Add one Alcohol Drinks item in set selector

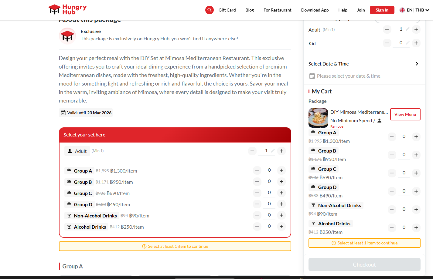pyautogui.click(x=281, y=227)
